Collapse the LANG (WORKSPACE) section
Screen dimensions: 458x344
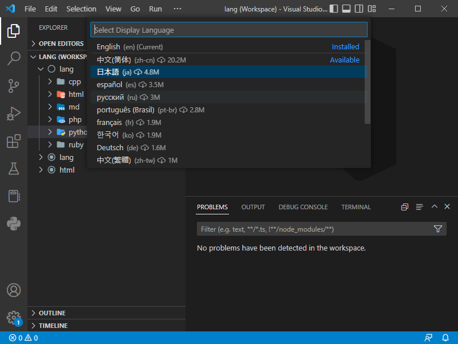[58, 57]
